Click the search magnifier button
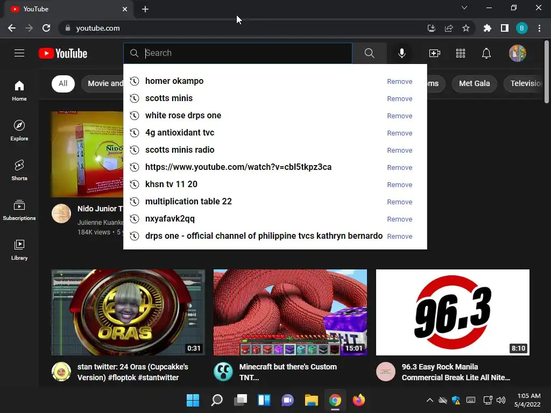551x413 pixels. [369, 53]
